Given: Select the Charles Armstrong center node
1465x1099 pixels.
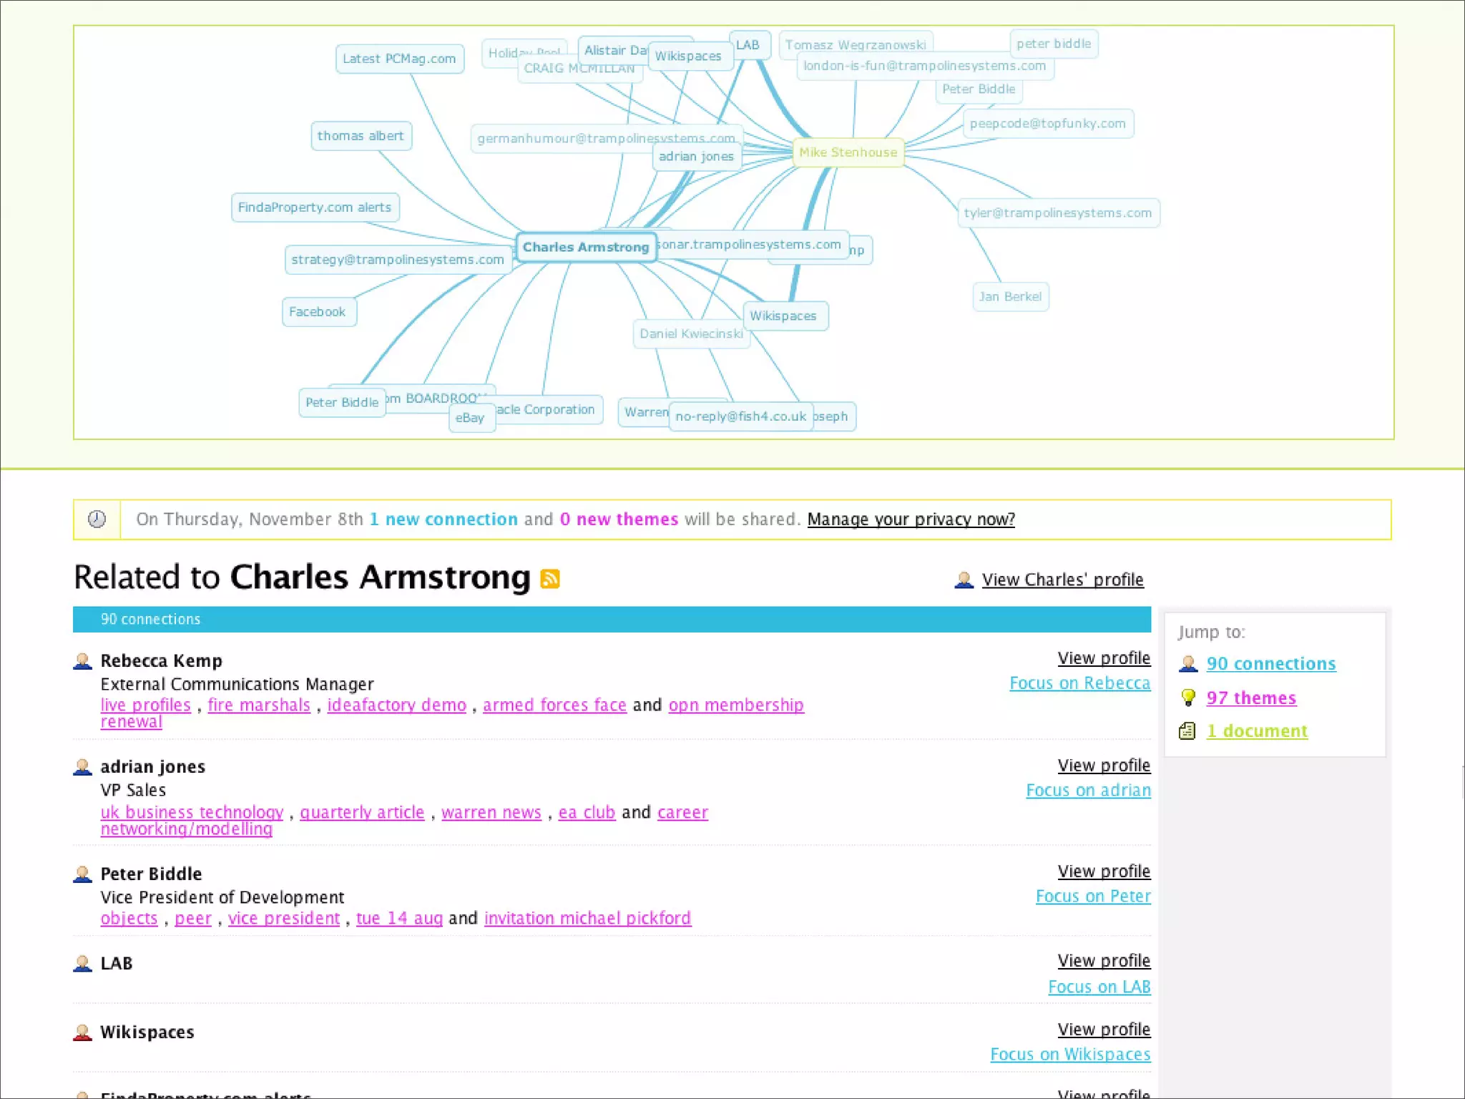Looking at the screenshot, I should point(585,248).
